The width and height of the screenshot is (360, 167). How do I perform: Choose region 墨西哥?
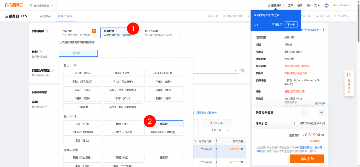[164, 157]
